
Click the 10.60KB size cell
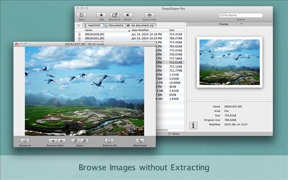175,82
